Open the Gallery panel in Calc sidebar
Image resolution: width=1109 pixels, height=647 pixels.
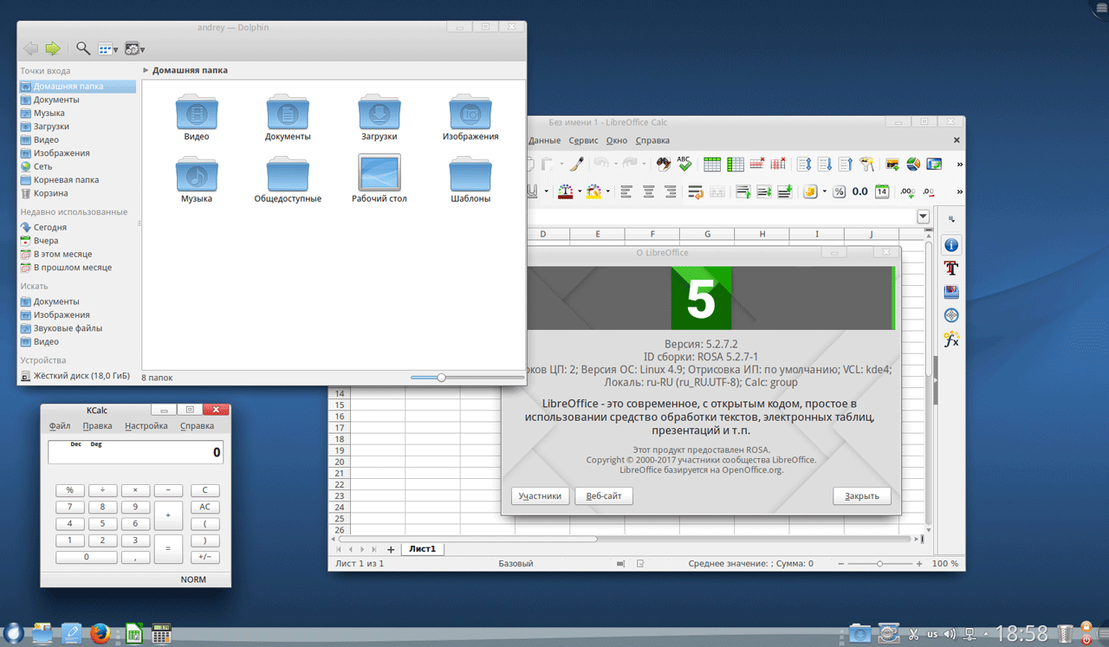pyautogui.click(x=951, y=292)
